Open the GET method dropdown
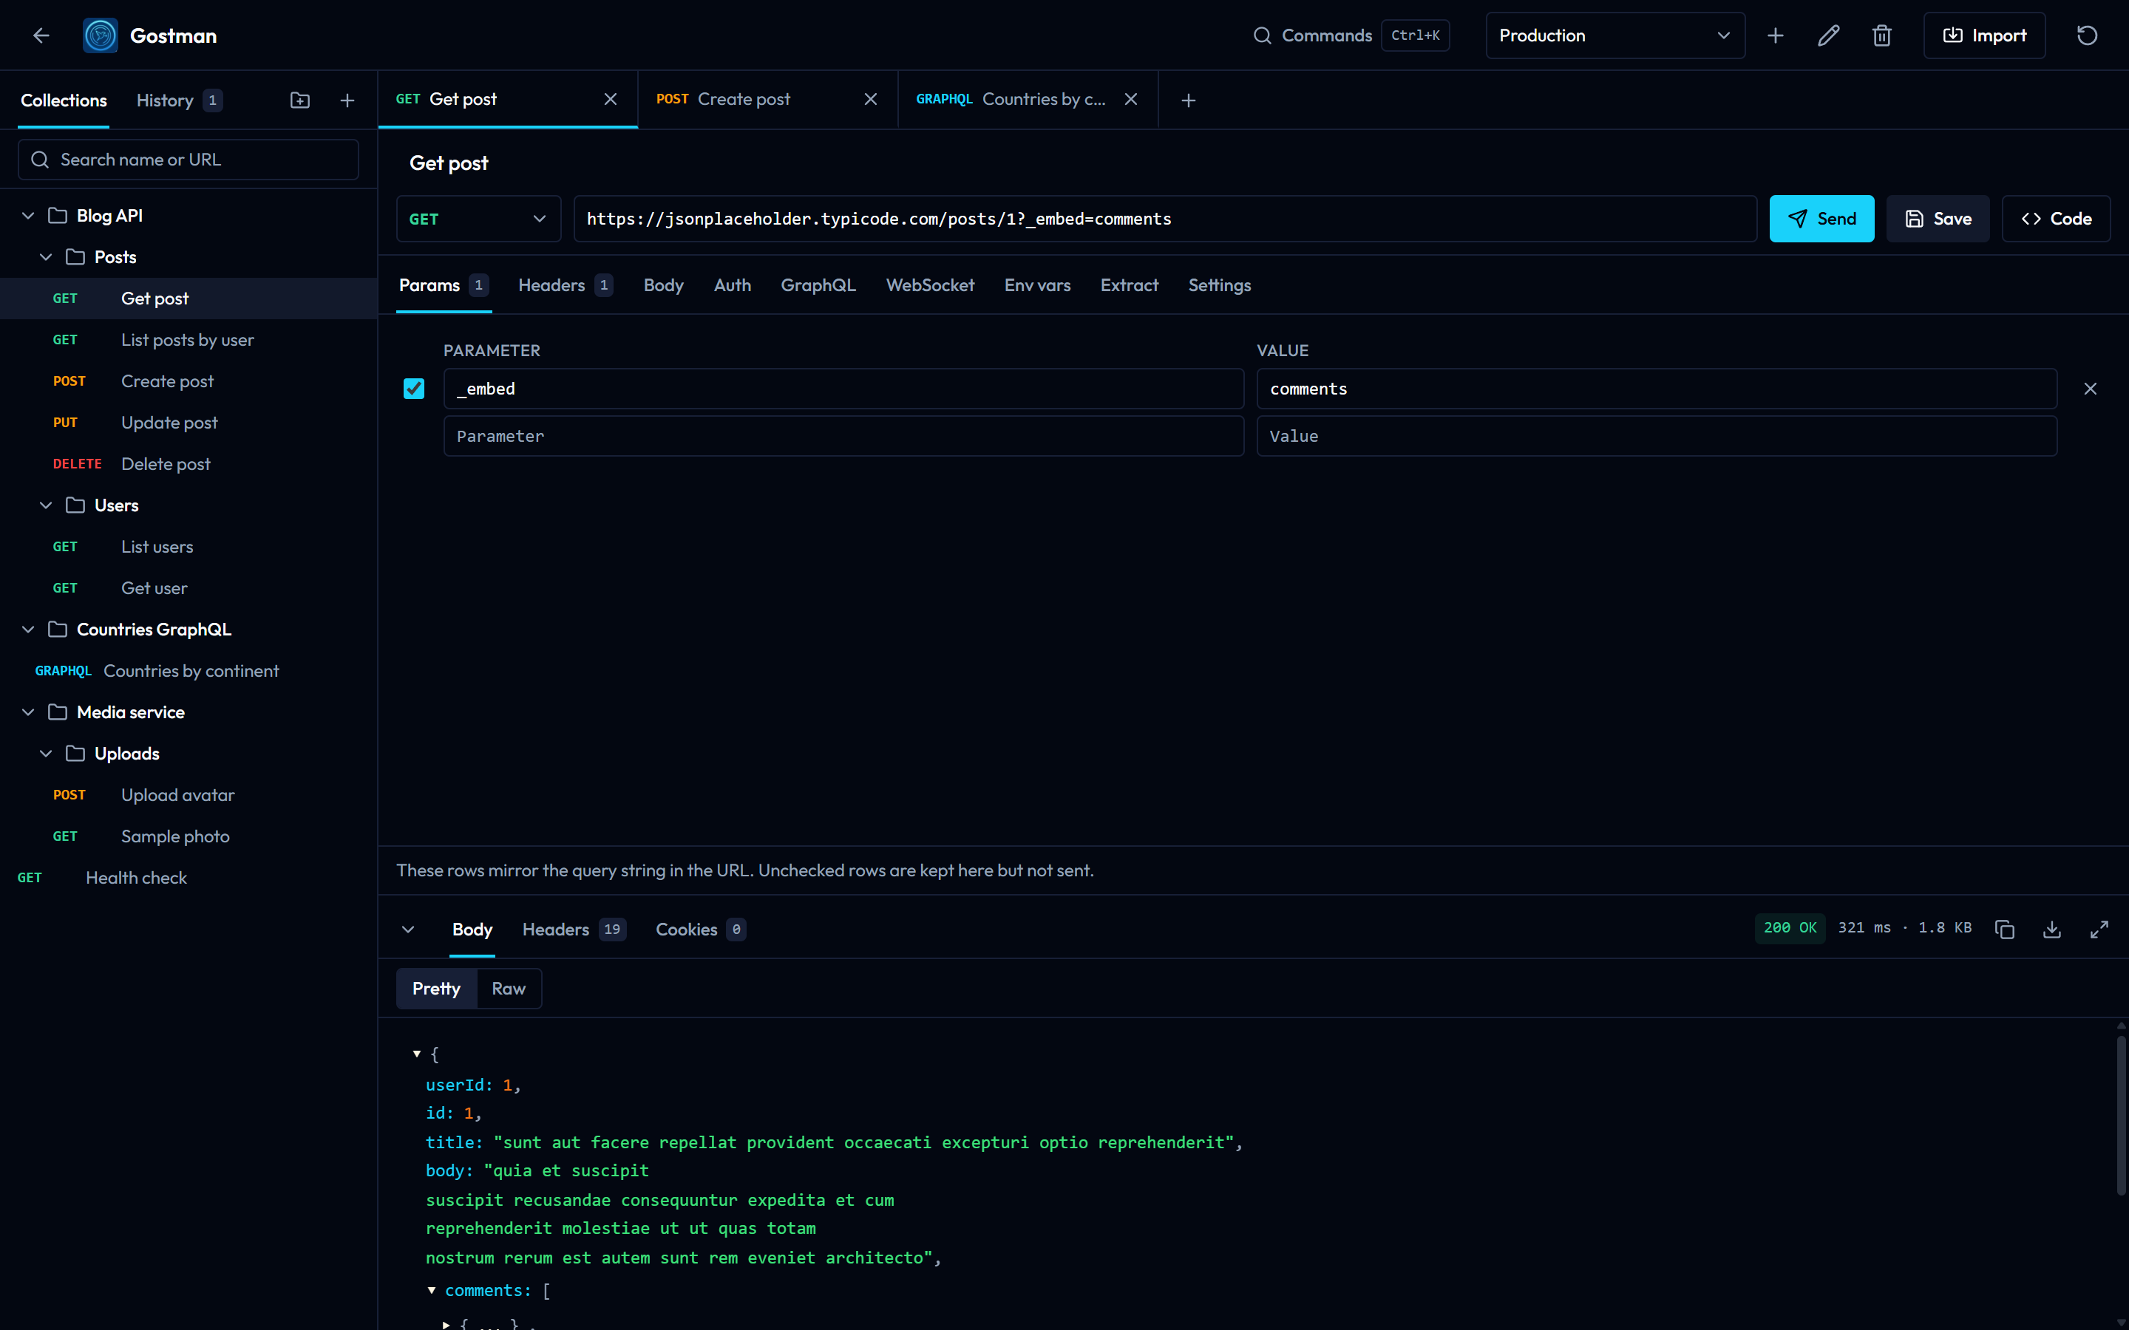The image size is (2129, 1330). coord(478,219)
